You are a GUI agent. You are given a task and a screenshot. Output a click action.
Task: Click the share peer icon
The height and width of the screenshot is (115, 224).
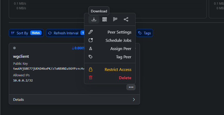tap(126, 19)
